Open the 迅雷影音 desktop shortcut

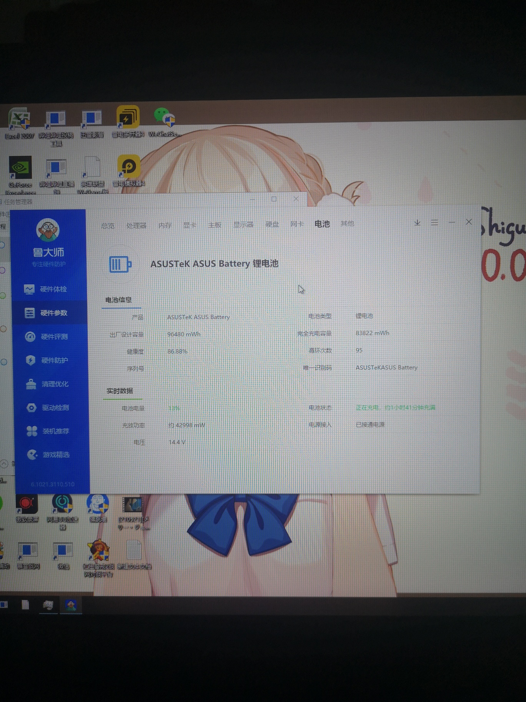click(x=92, y=124)
